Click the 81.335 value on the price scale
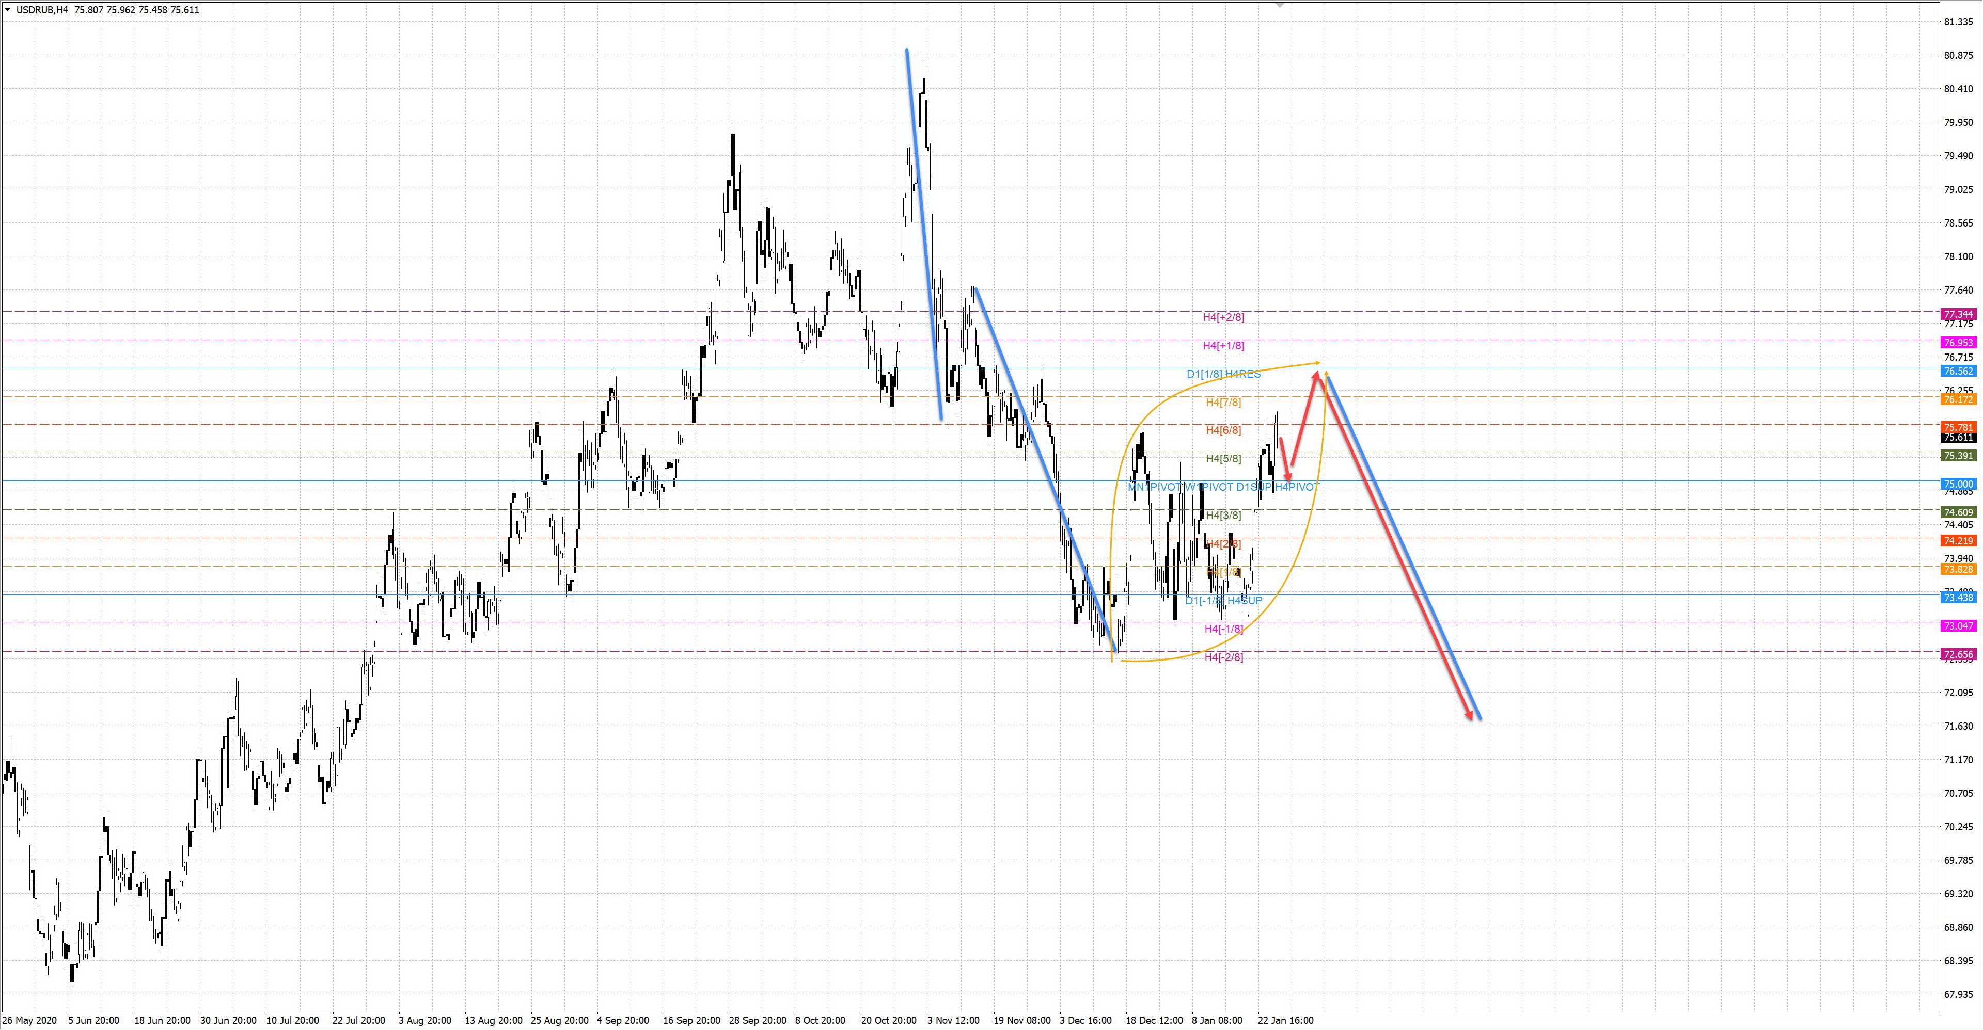 click(x=1958, y=22)
